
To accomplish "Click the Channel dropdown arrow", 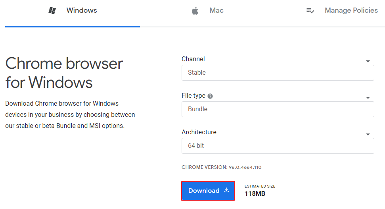I will pyautogui.click(x=368, y=61).
